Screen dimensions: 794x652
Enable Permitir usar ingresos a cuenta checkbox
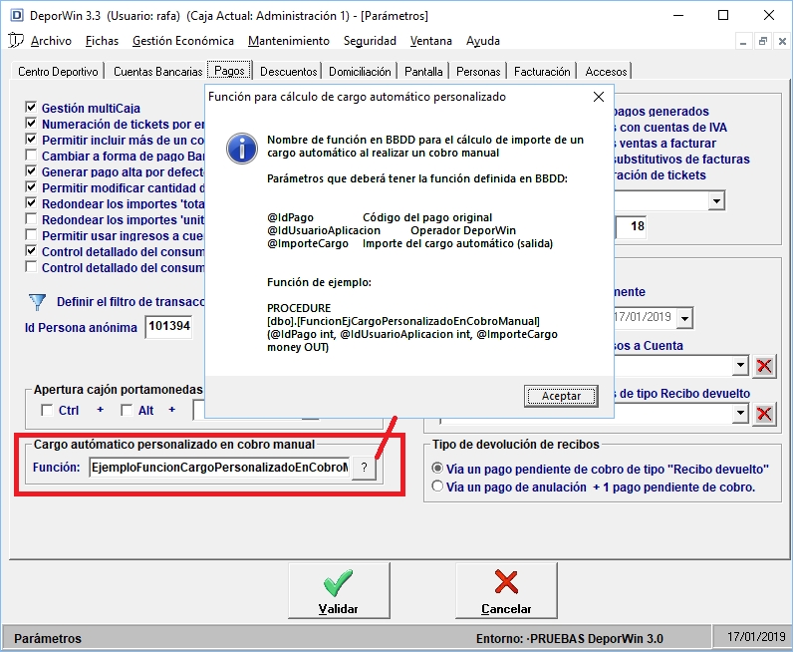click(31, 235)
